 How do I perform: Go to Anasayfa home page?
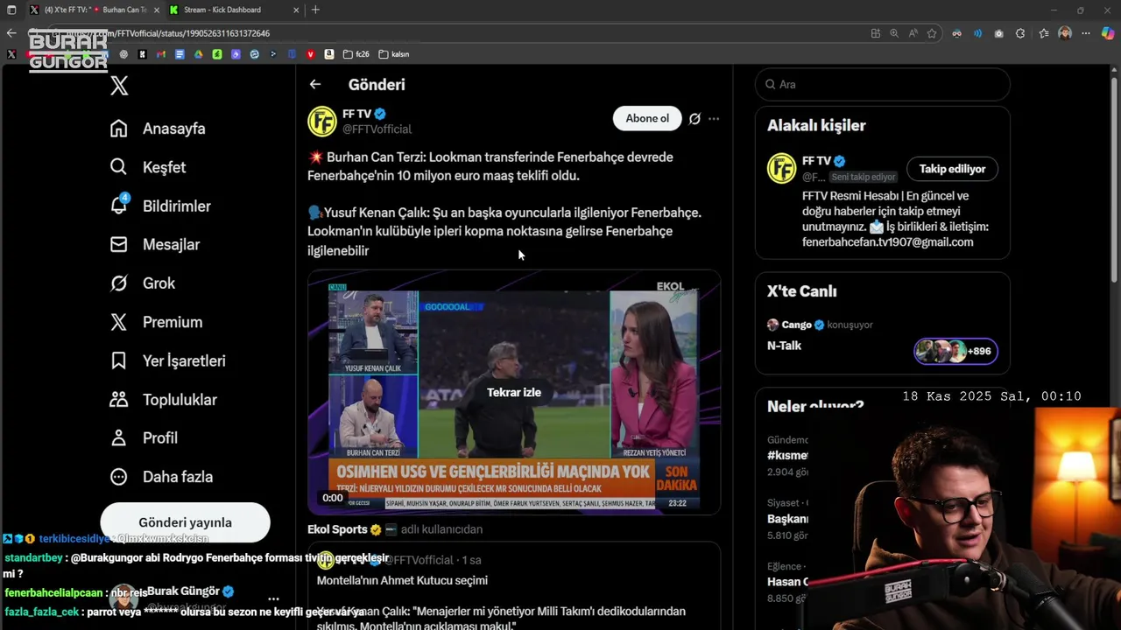(x=158, y=129)
